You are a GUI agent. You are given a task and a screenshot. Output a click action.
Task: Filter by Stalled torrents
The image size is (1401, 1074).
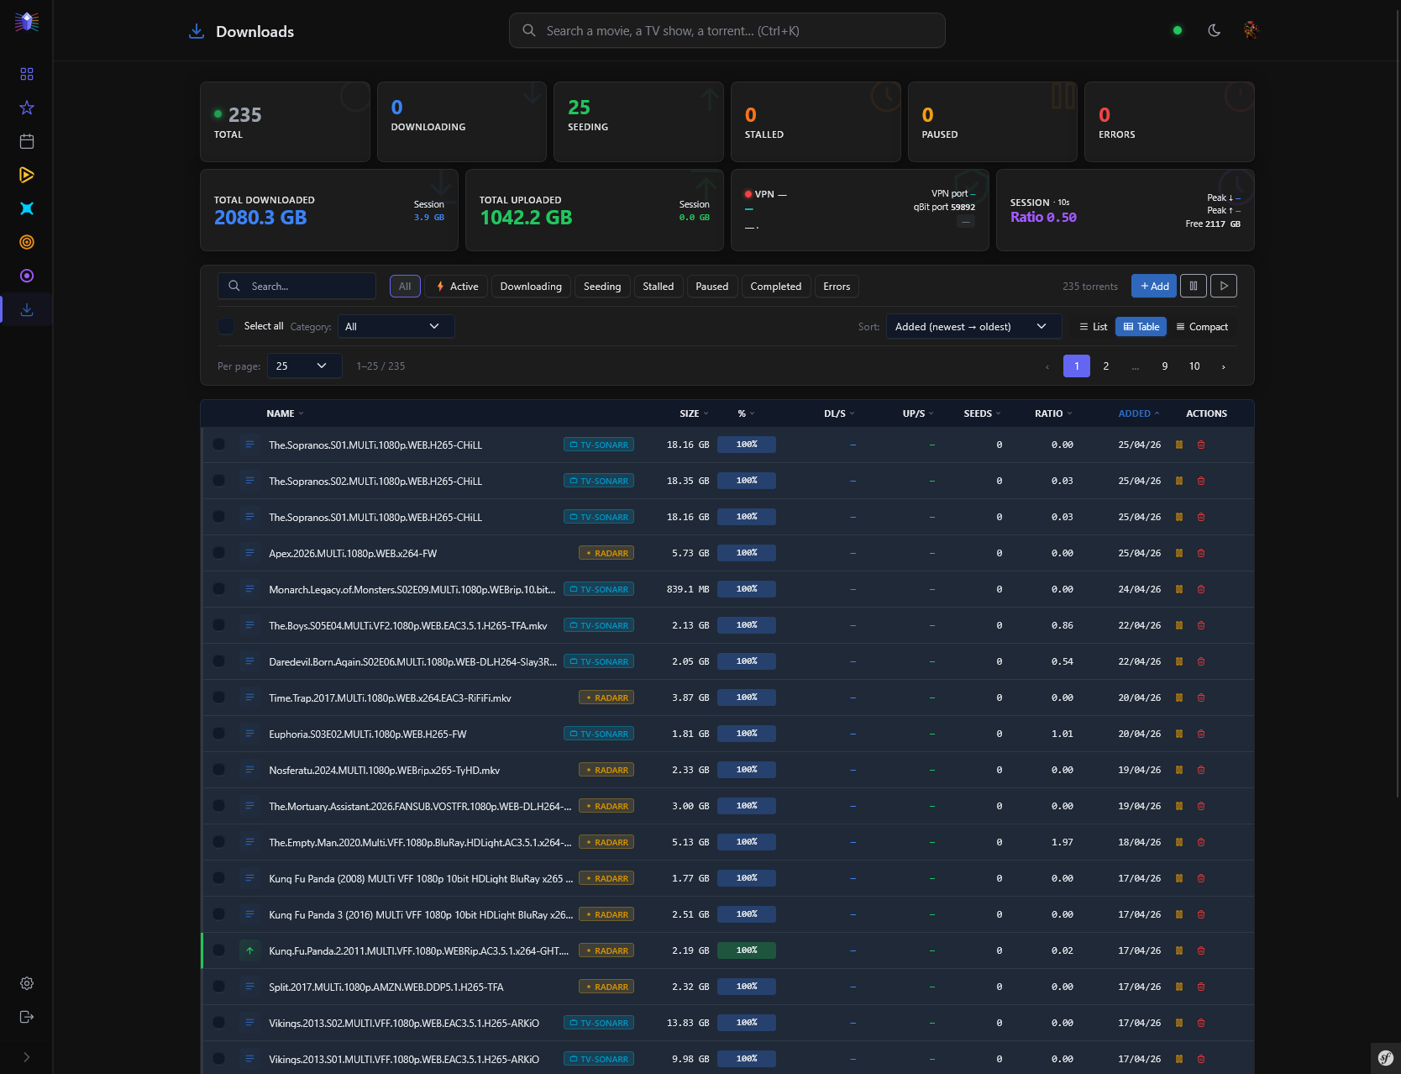[x=659, y=286]
